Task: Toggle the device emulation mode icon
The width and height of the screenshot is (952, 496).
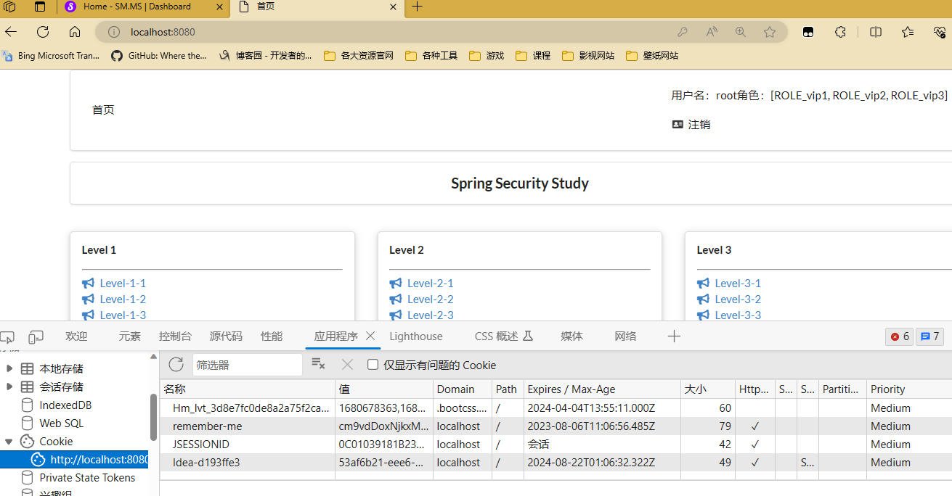Action: coord(36,336)
